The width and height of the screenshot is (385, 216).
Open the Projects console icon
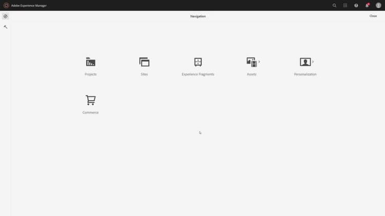[x=90, y=62]
